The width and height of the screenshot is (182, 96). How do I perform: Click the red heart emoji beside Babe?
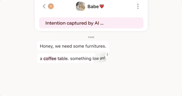click(102, 6)
